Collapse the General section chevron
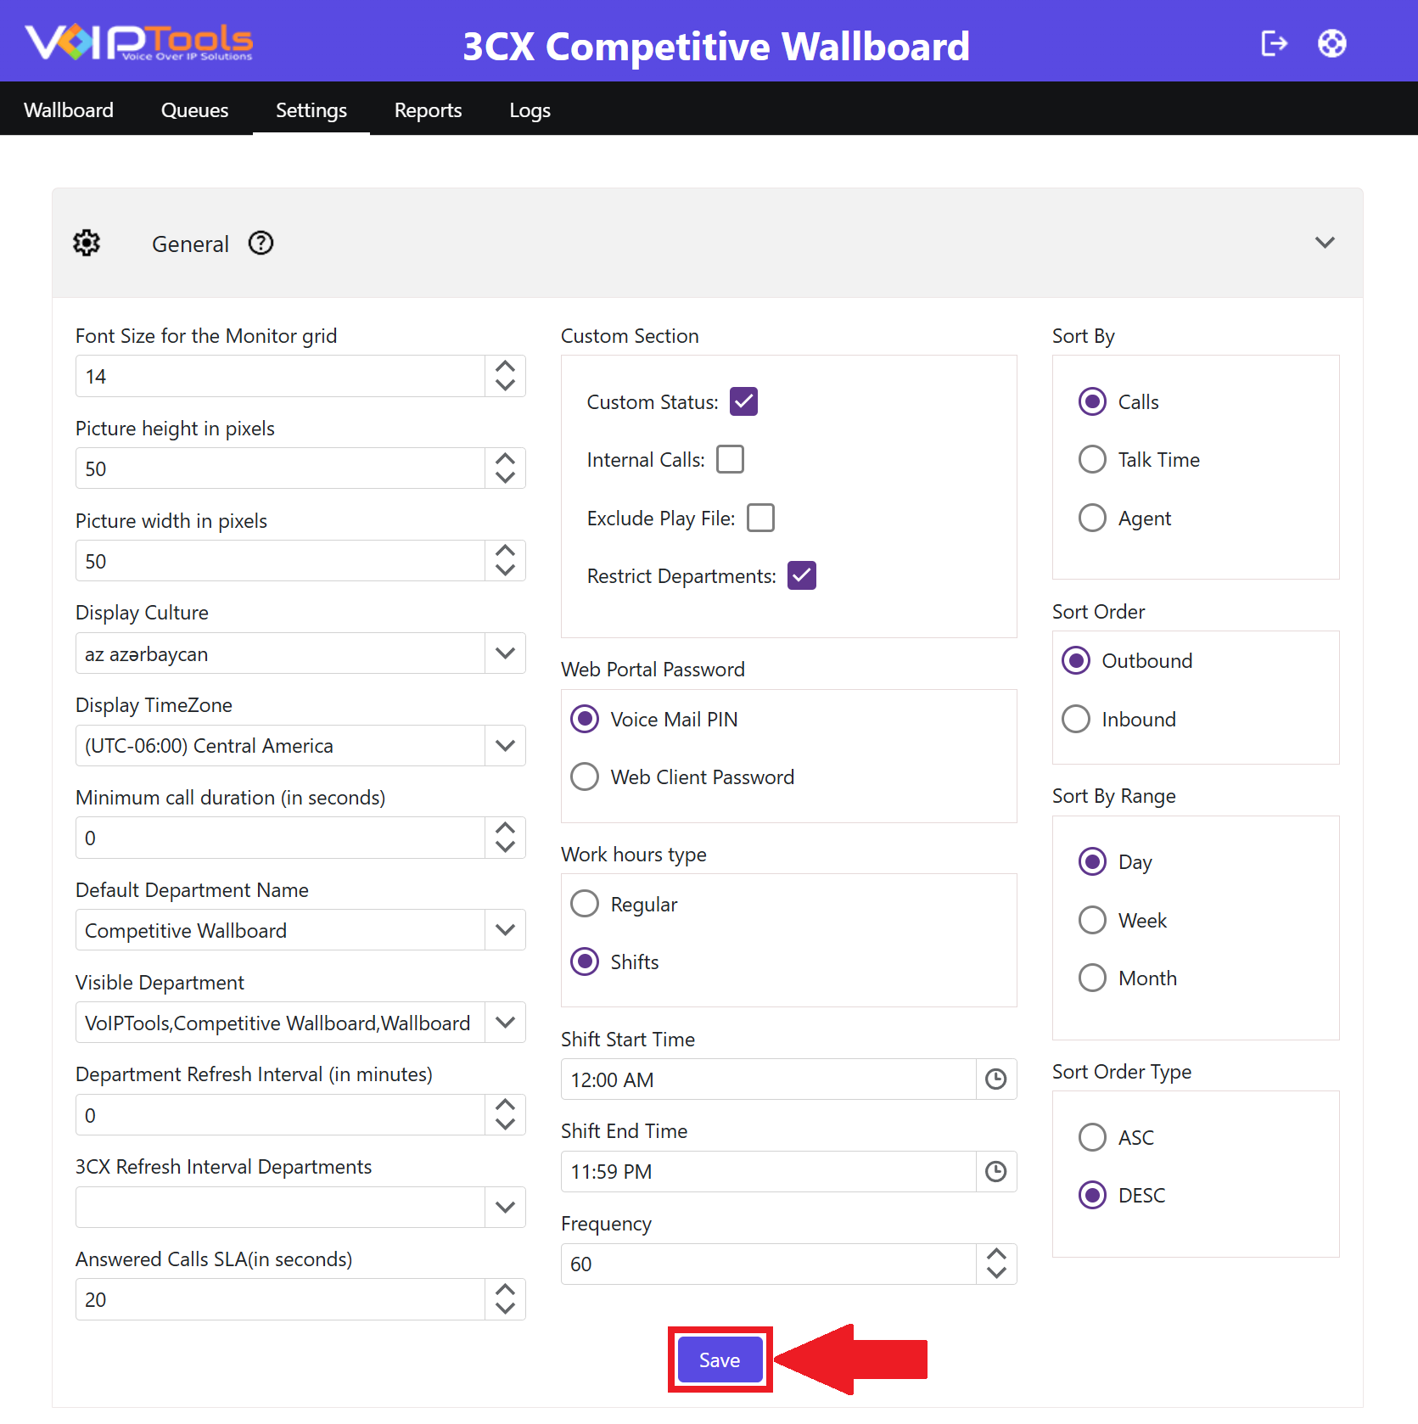 click(x=1325, y=243)
